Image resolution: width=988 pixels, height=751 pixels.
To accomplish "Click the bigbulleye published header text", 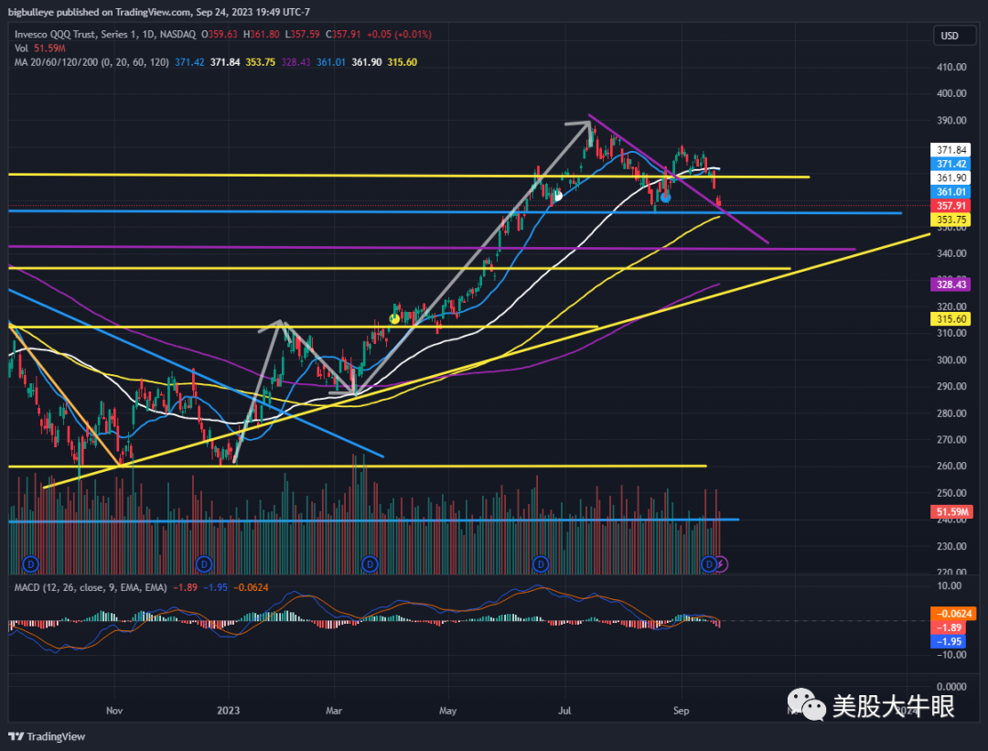I will click(159, 12).
